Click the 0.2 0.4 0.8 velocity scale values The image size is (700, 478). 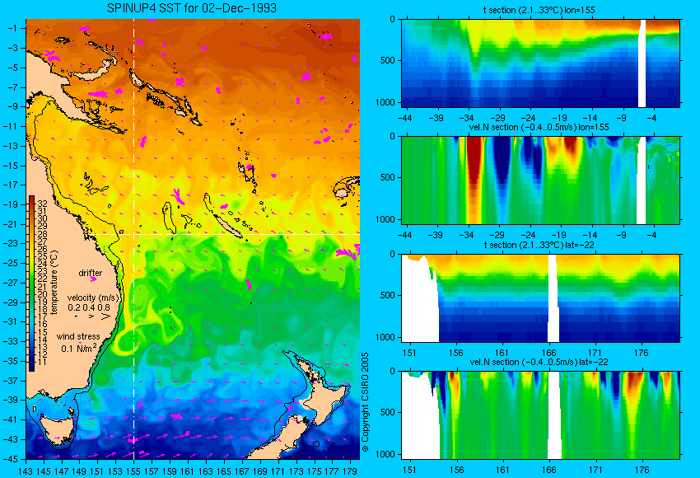[89, 307]
